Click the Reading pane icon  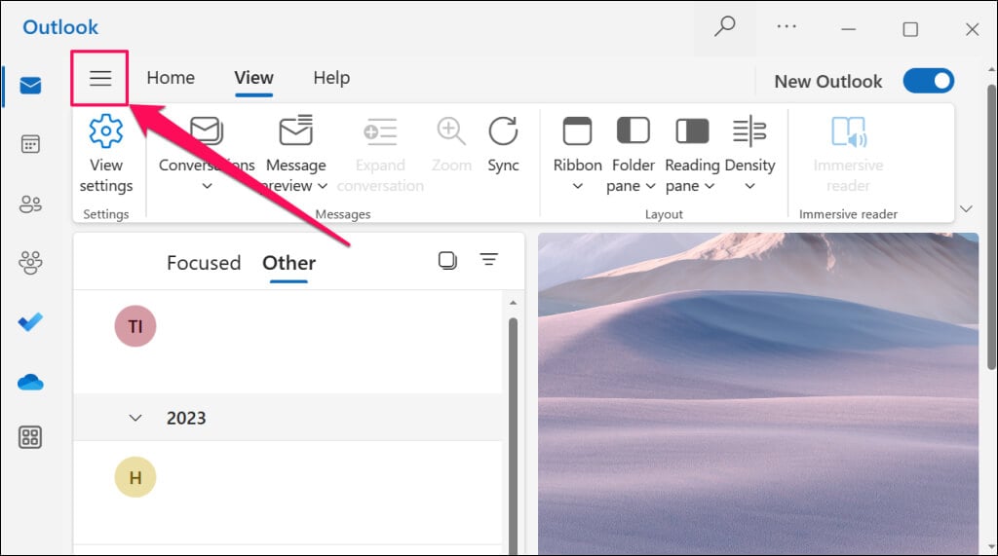click(692, 131)
